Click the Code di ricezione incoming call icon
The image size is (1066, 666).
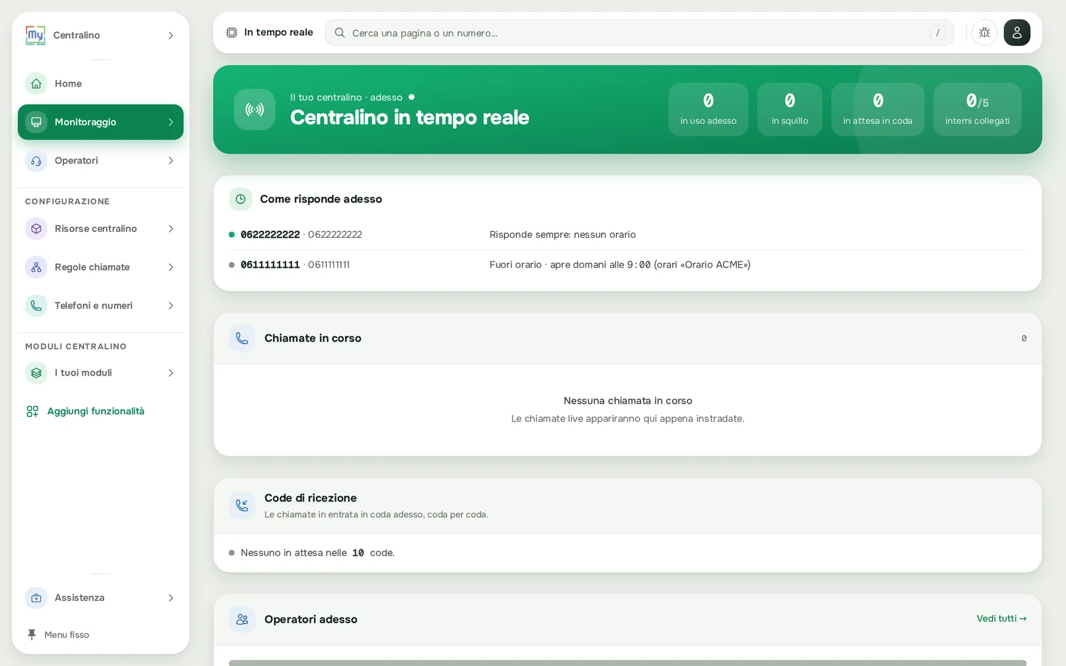click(x=242, y=505)
